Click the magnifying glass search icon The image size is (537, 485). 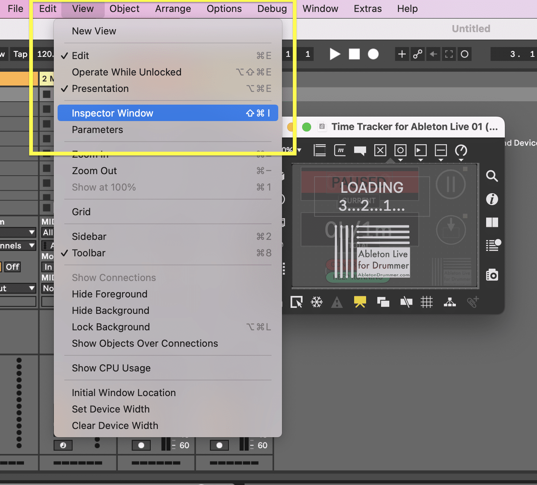point(492,176)
